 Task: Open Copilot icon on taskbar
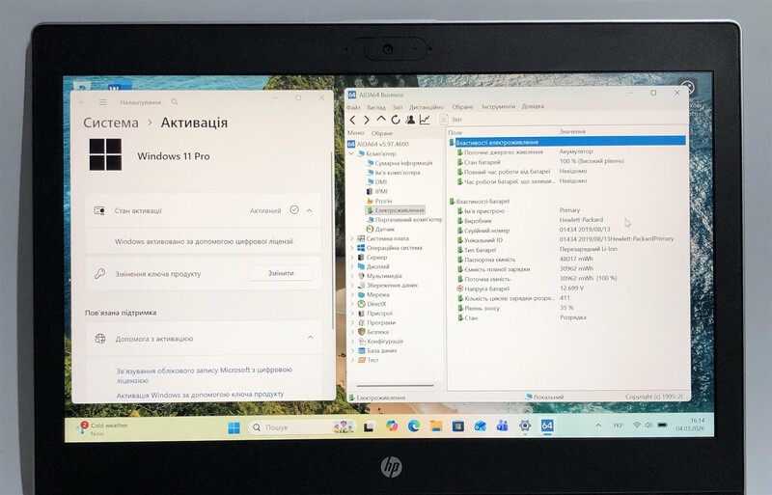coord(392,426)
